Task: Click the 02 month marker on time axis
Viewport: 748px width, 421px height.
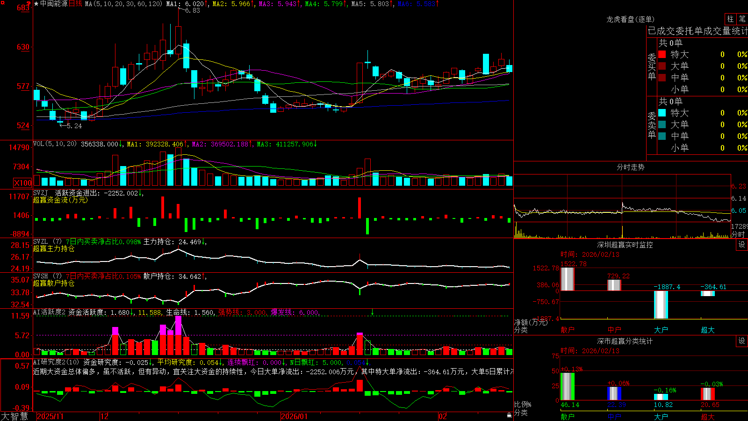Action: pos(443,416)
